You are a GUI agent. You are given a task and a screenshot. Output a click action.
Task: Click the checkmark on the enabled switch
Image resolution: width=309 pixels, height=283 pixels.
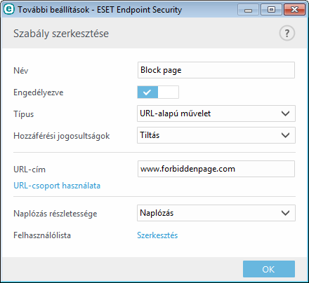147,92
